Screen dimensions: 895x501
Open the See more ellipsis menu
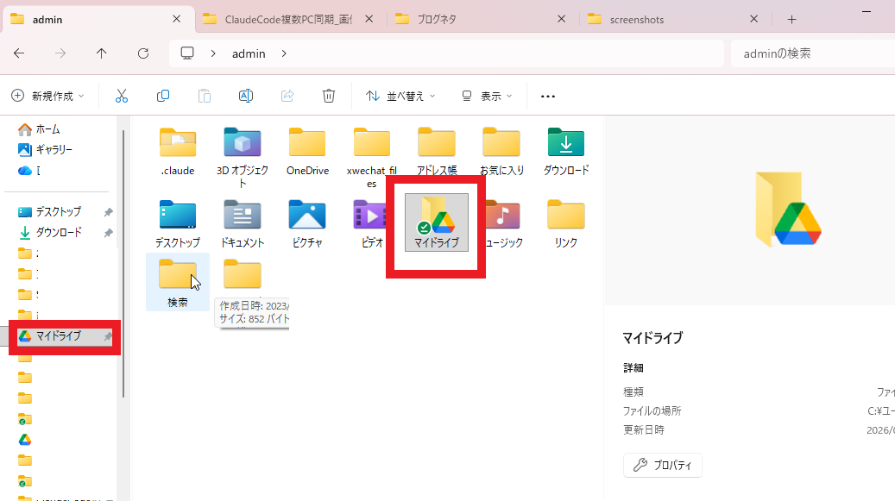(x=547, y=96)
